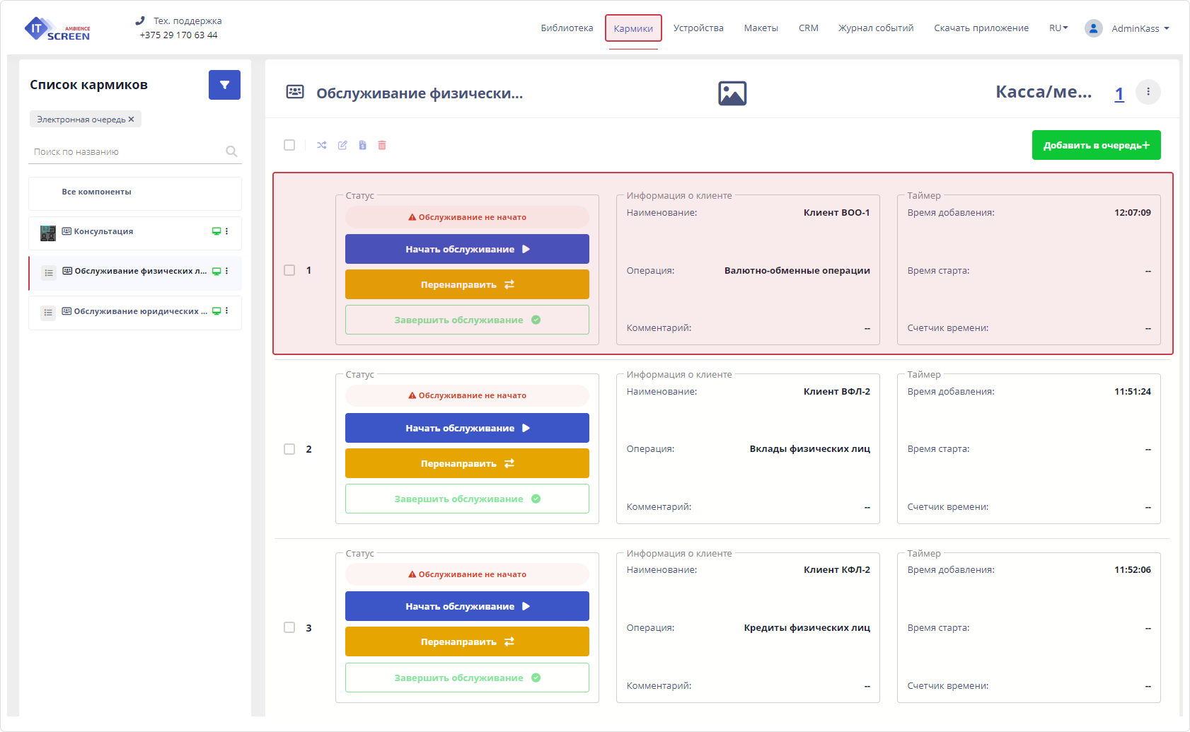
Task: Open the filter button in Список кармиков
Action: tap(224, 85)
